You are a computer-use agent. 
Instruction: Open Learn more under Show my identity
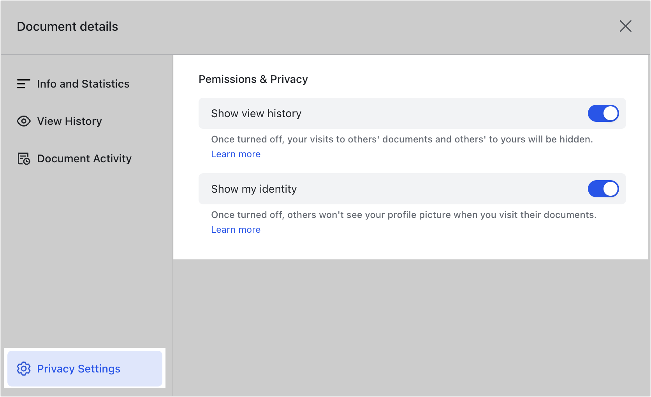(x=236, y=229)
